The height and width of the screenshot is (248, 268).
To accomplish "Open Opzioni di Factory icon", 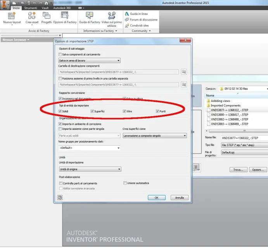I will pyautogui.click(x=65, y=16).
